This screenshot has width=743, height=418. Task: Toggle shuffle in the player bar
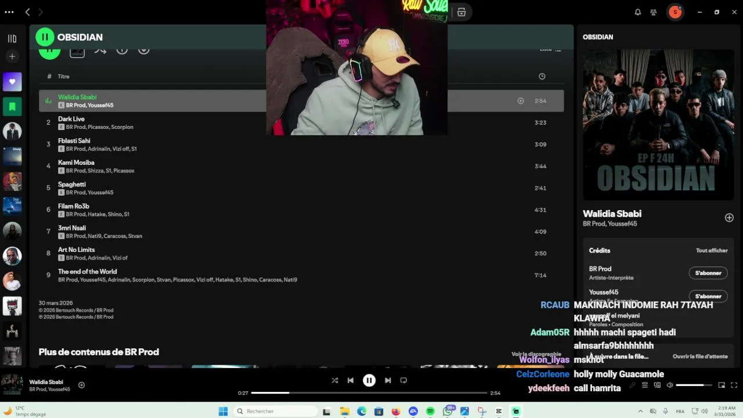(x=334, y=381)
